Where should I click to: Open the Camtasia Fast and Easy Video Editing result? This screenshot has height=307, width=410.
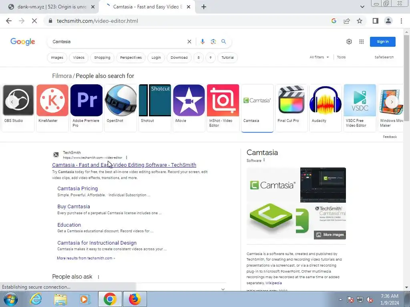click(x=124, y=165)
